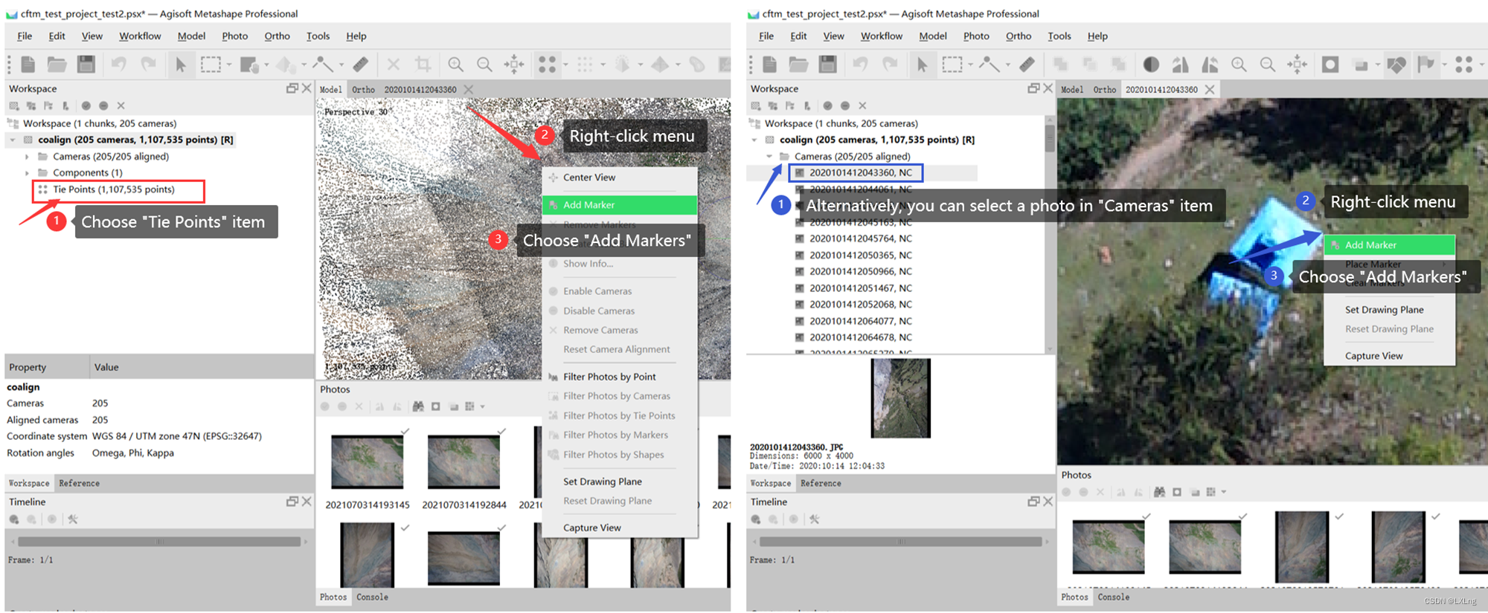Open Workflow menu in left window

point(140,36)
